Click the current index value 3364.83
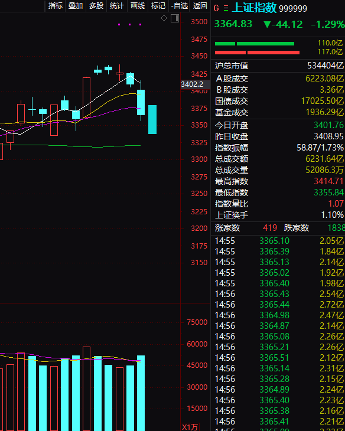The height and width of the screenshot is (431, 345). [x=233, y=24]
